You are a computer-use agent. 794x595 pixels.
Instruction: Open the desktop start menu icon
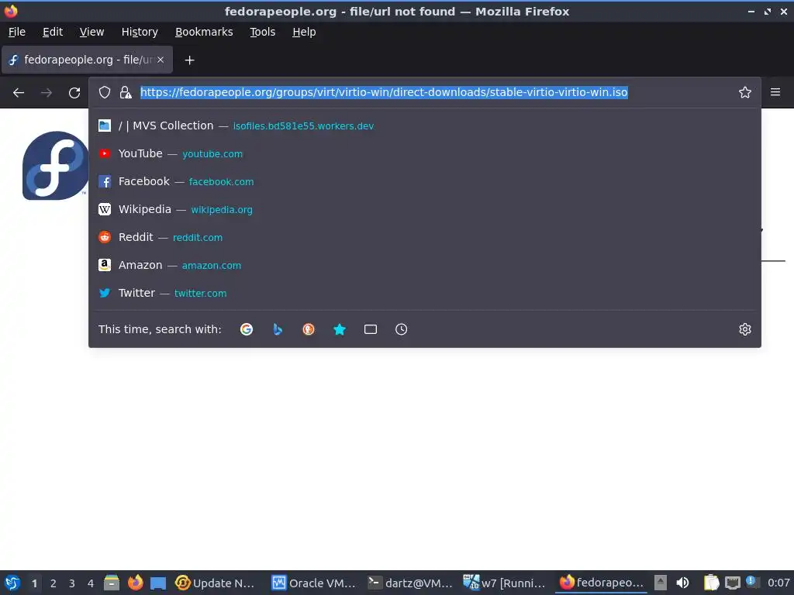click(12, 583)
